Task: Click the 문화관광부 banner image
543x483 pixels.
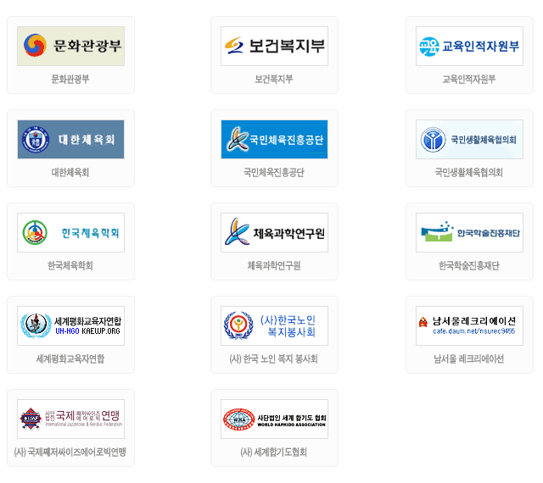Action: coord(70,46)
